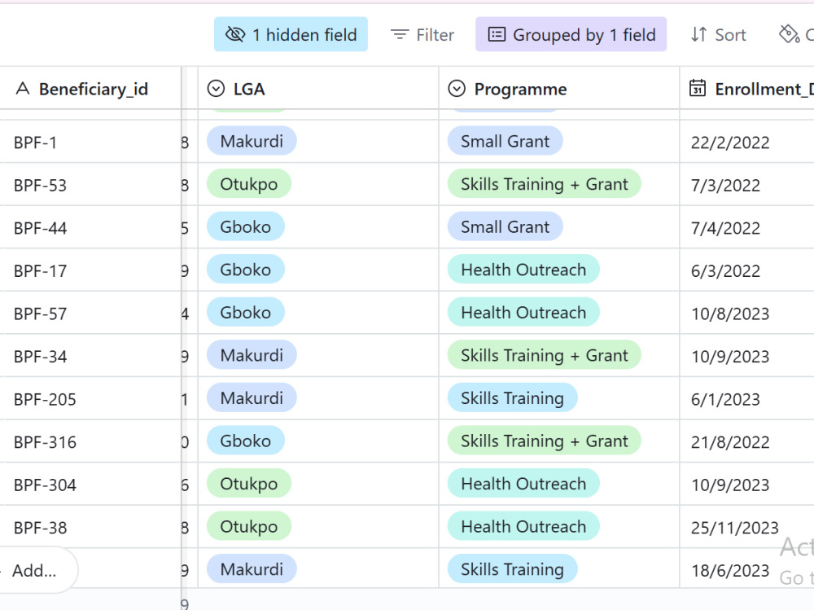Click Gboko tag in BPF-316 row

tap(246, 441)
